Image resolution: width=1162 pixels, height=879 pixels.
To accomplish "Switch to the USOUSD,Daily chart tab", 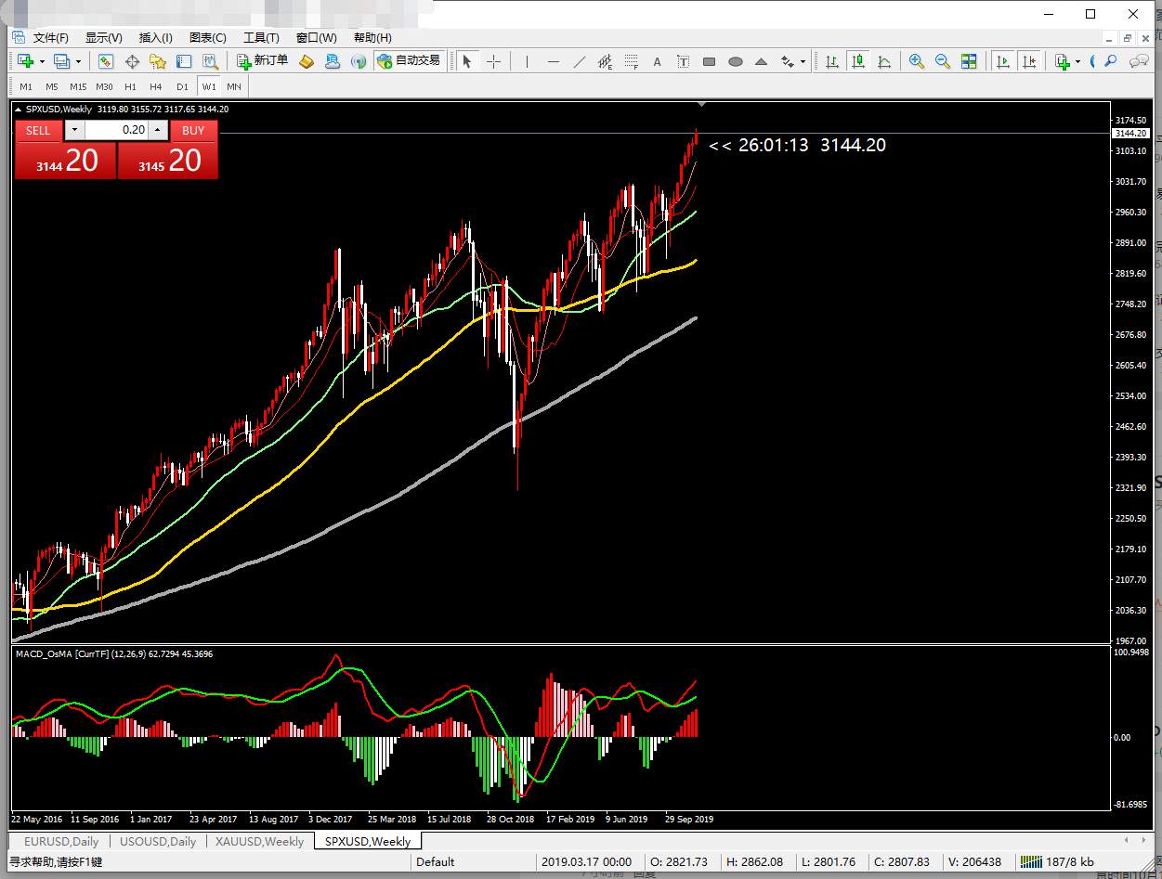I will click(158, 841).
